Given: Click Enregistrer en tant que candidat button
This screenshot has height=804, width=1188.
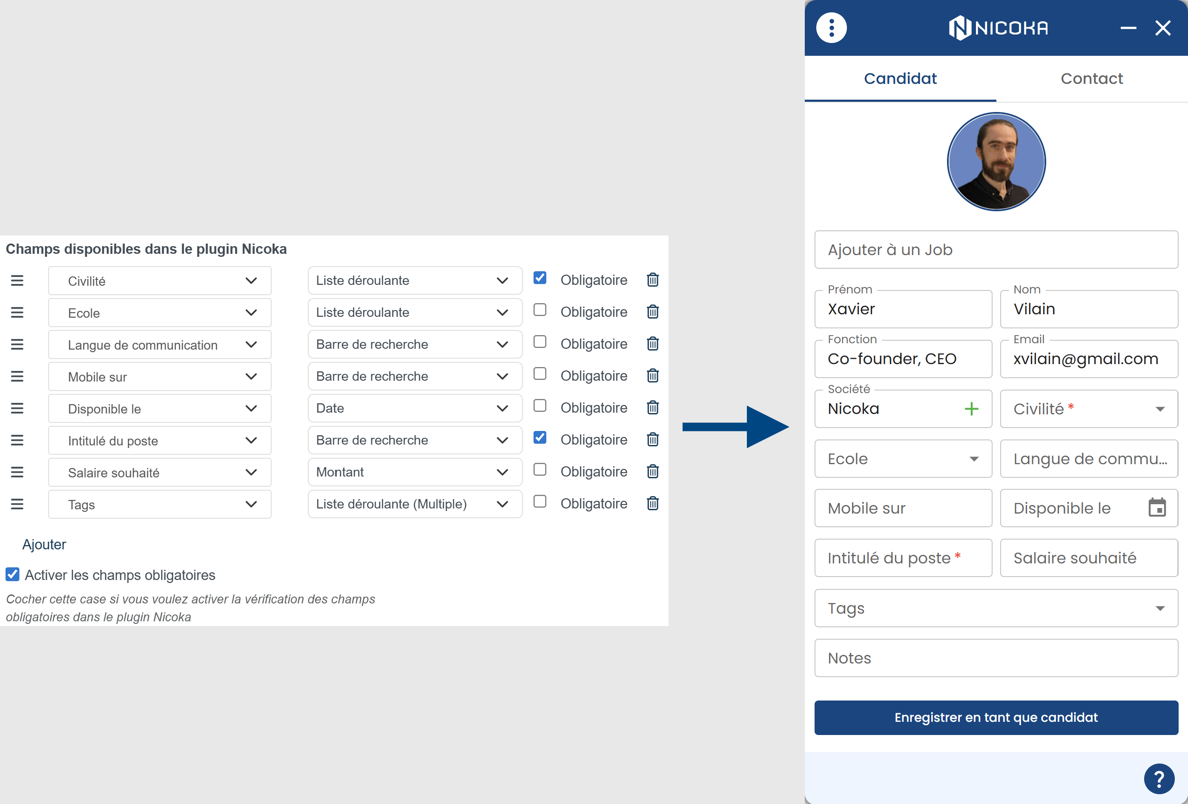Looking at the screenshot, I should [996, 717].
